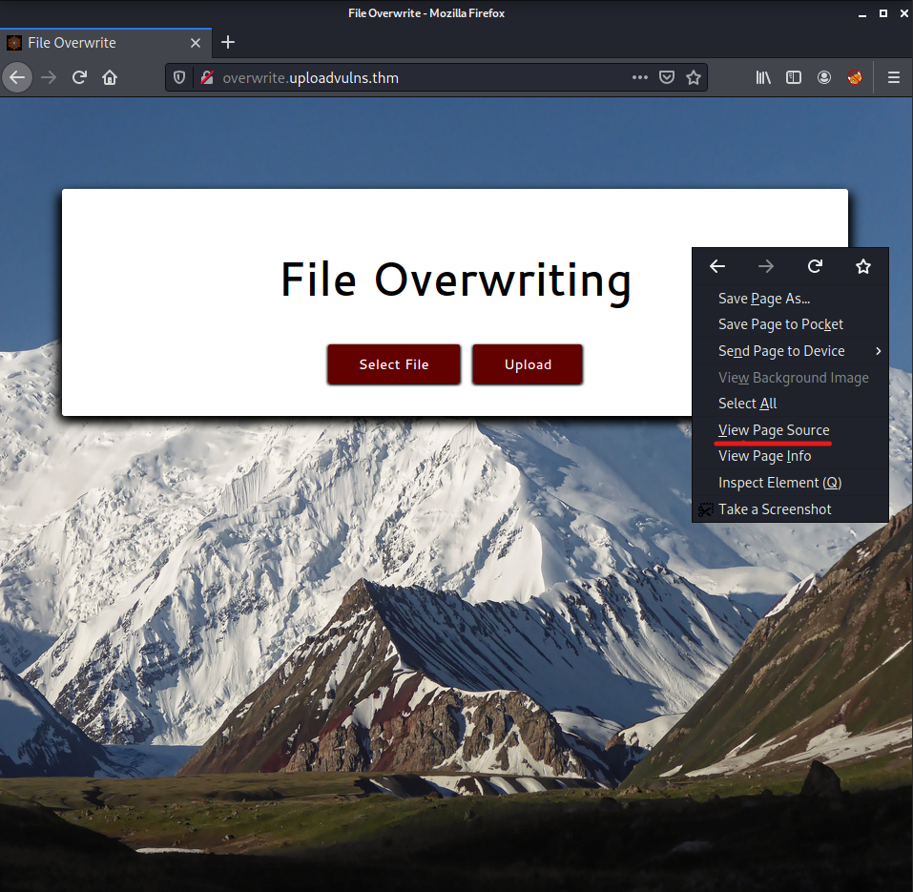Image resolution: width=913 pixels, height=892 pixels.
Task: Select View Page Source
Action: (790, 430)
